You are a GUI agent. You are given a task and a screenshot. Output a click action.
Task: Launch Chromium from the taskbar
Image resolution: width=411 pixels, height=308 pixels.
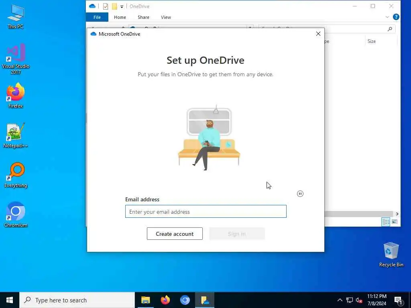(x=185, y=300)
